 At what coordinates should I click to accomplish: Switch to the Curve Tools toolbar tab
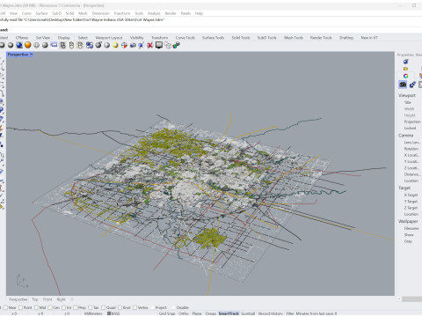tap(186, 38)
